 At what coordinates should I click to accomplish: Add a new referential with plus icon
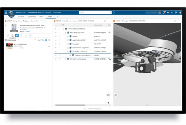click(x=35, y=40)
